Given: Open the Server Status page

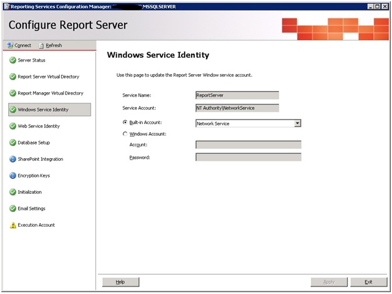Looking at the screenshot, I should point(31,60).
